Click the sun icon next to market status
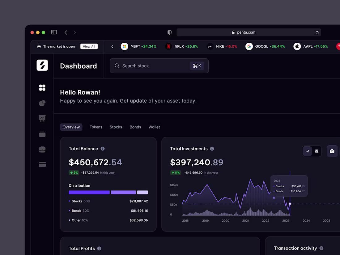This screenshot has height=255, width=340. (x=38, y=46)
